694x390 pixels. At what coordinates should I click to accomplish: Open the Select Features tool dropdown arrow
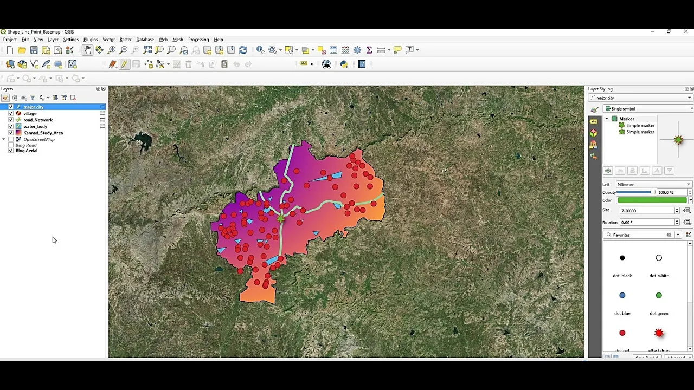coord(297,50)
